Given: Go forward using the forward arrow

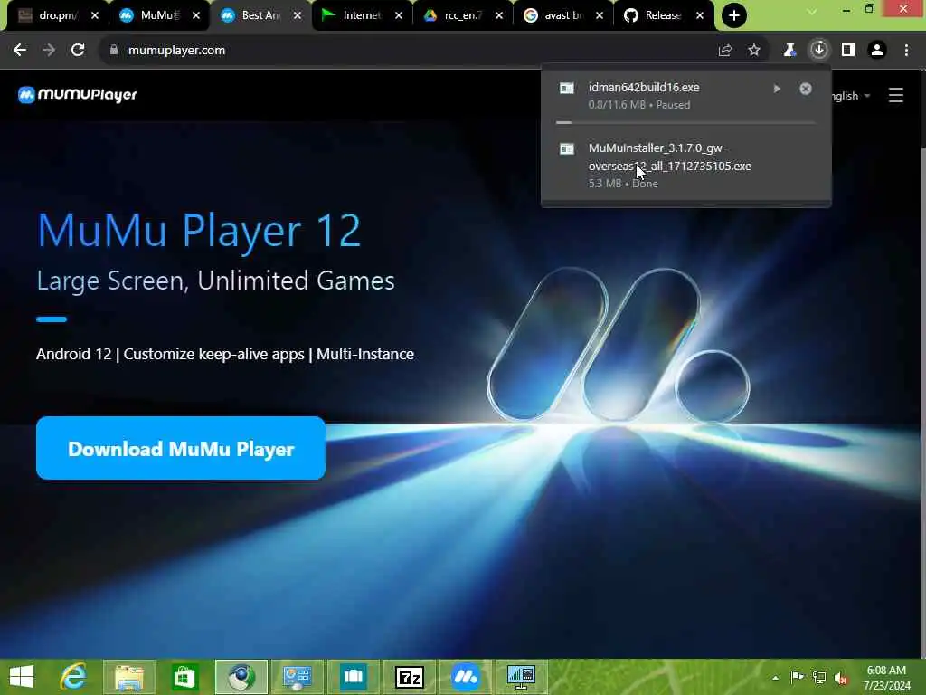Looking at the screenshot, I should (x=49, y=51).
